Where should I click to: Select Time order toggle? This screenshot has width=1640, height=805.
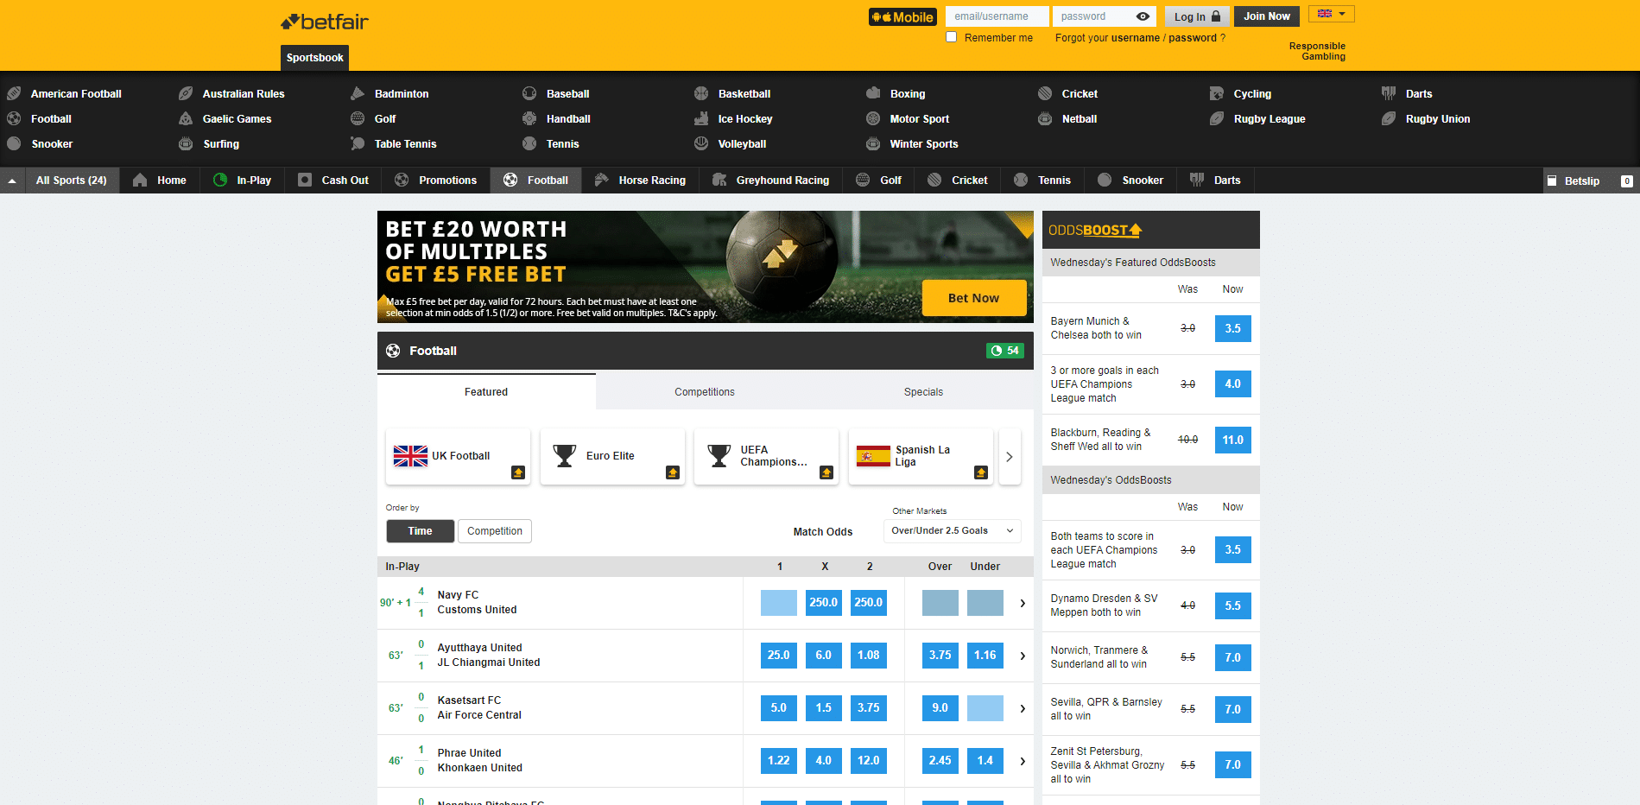pyautogui.click(x=420, y=531)
